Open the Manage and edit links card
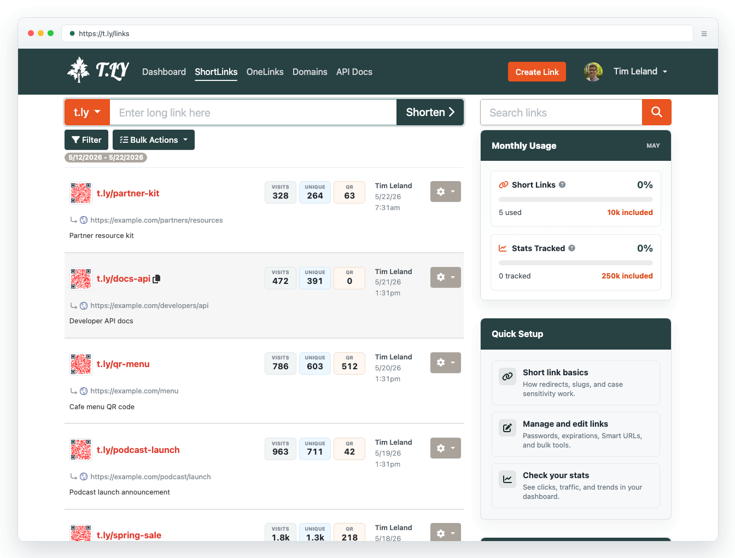The width and height of the screenshot is (735, 558). click(576, 434)
